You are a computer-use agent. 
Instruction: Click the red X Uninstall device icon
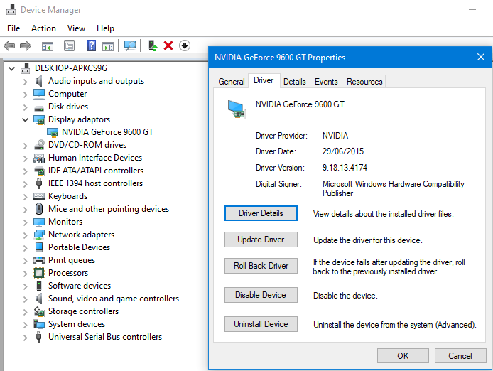168,46
